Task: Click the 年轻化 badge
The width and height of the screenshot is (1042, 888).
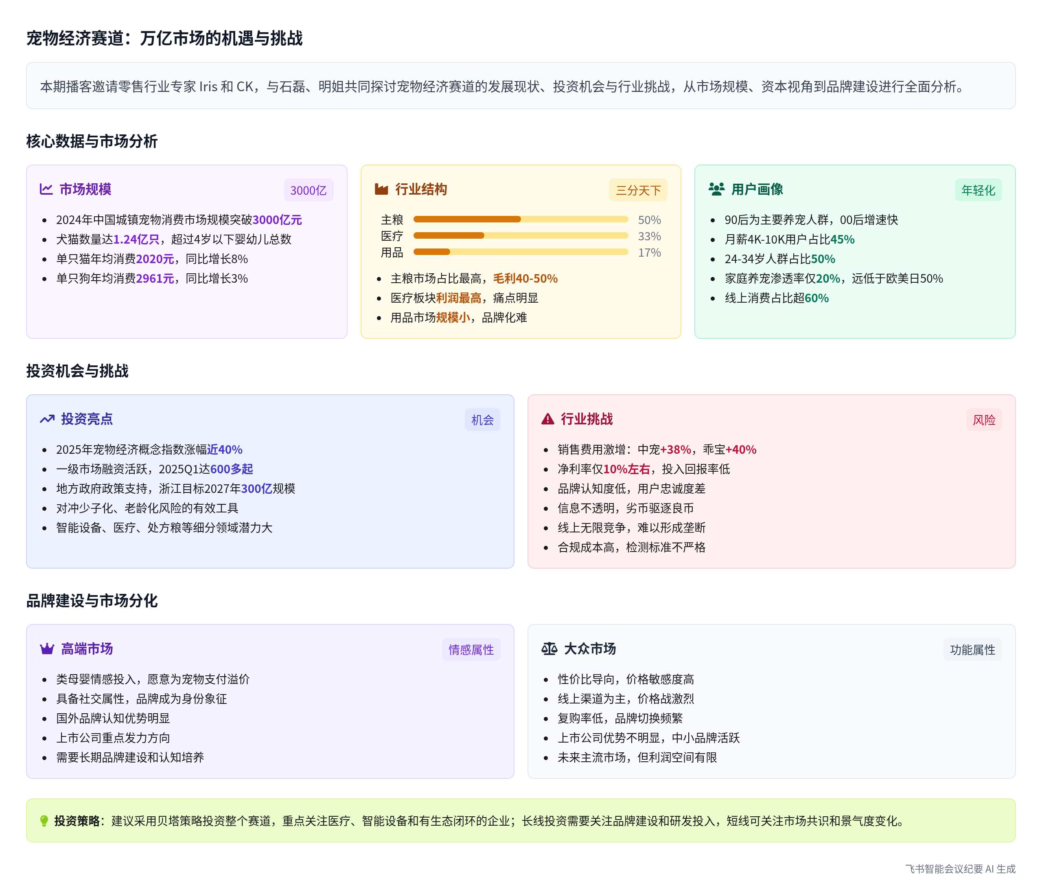Action: pyautogui.click(x=978, y=190)
